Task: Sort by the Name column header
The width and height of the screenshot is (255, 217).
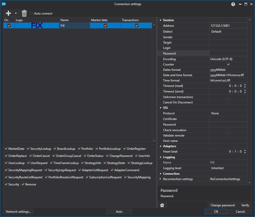Action: click(x=75, y=20)
